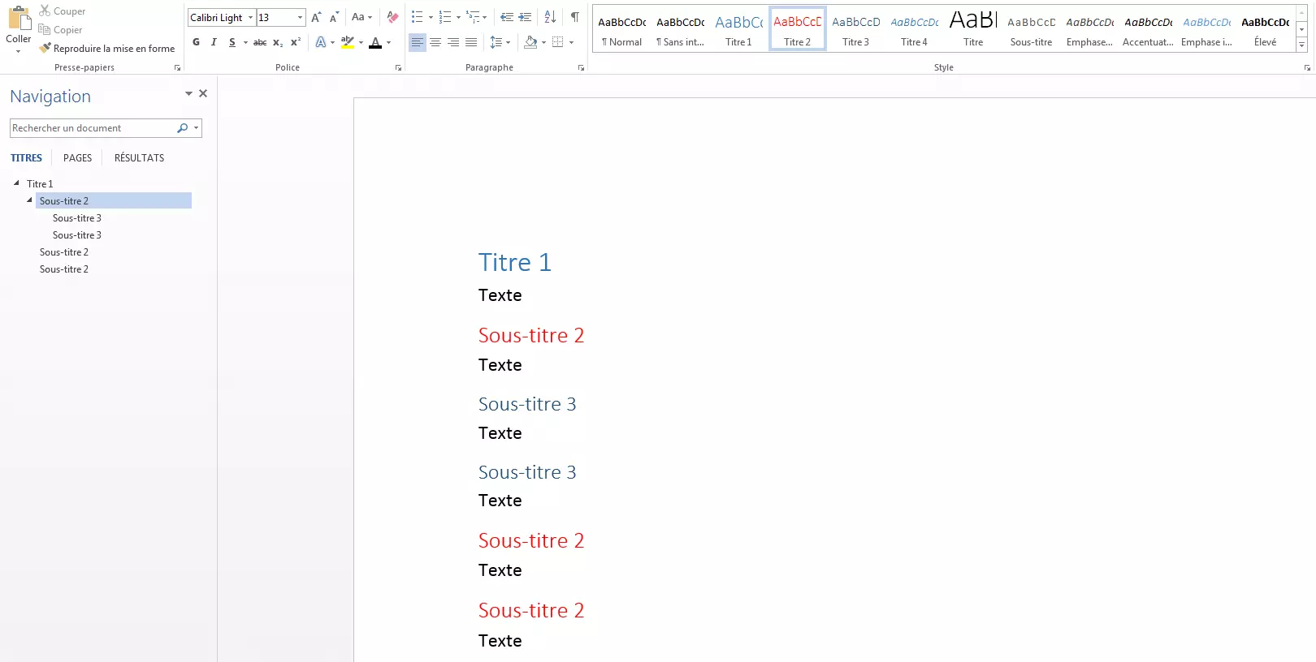Open underline style dropdown arrow
Screen dimensions: 1316x662
click(245, 42)
